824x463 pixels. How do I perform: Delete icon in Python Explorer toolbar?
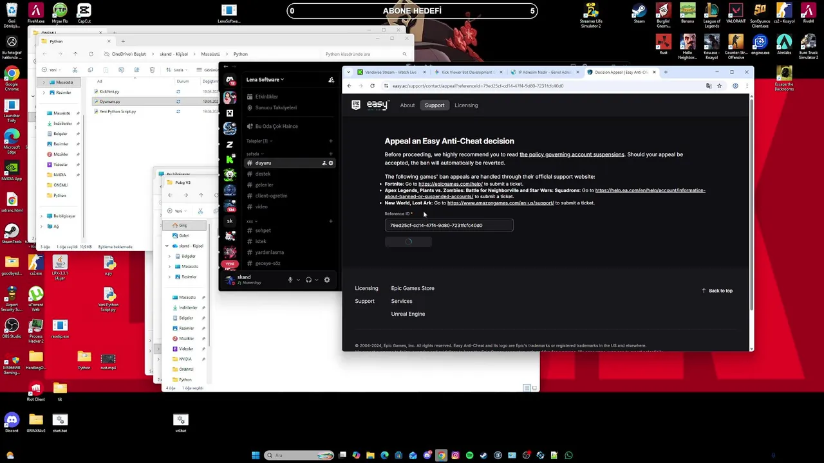point(152,69)
